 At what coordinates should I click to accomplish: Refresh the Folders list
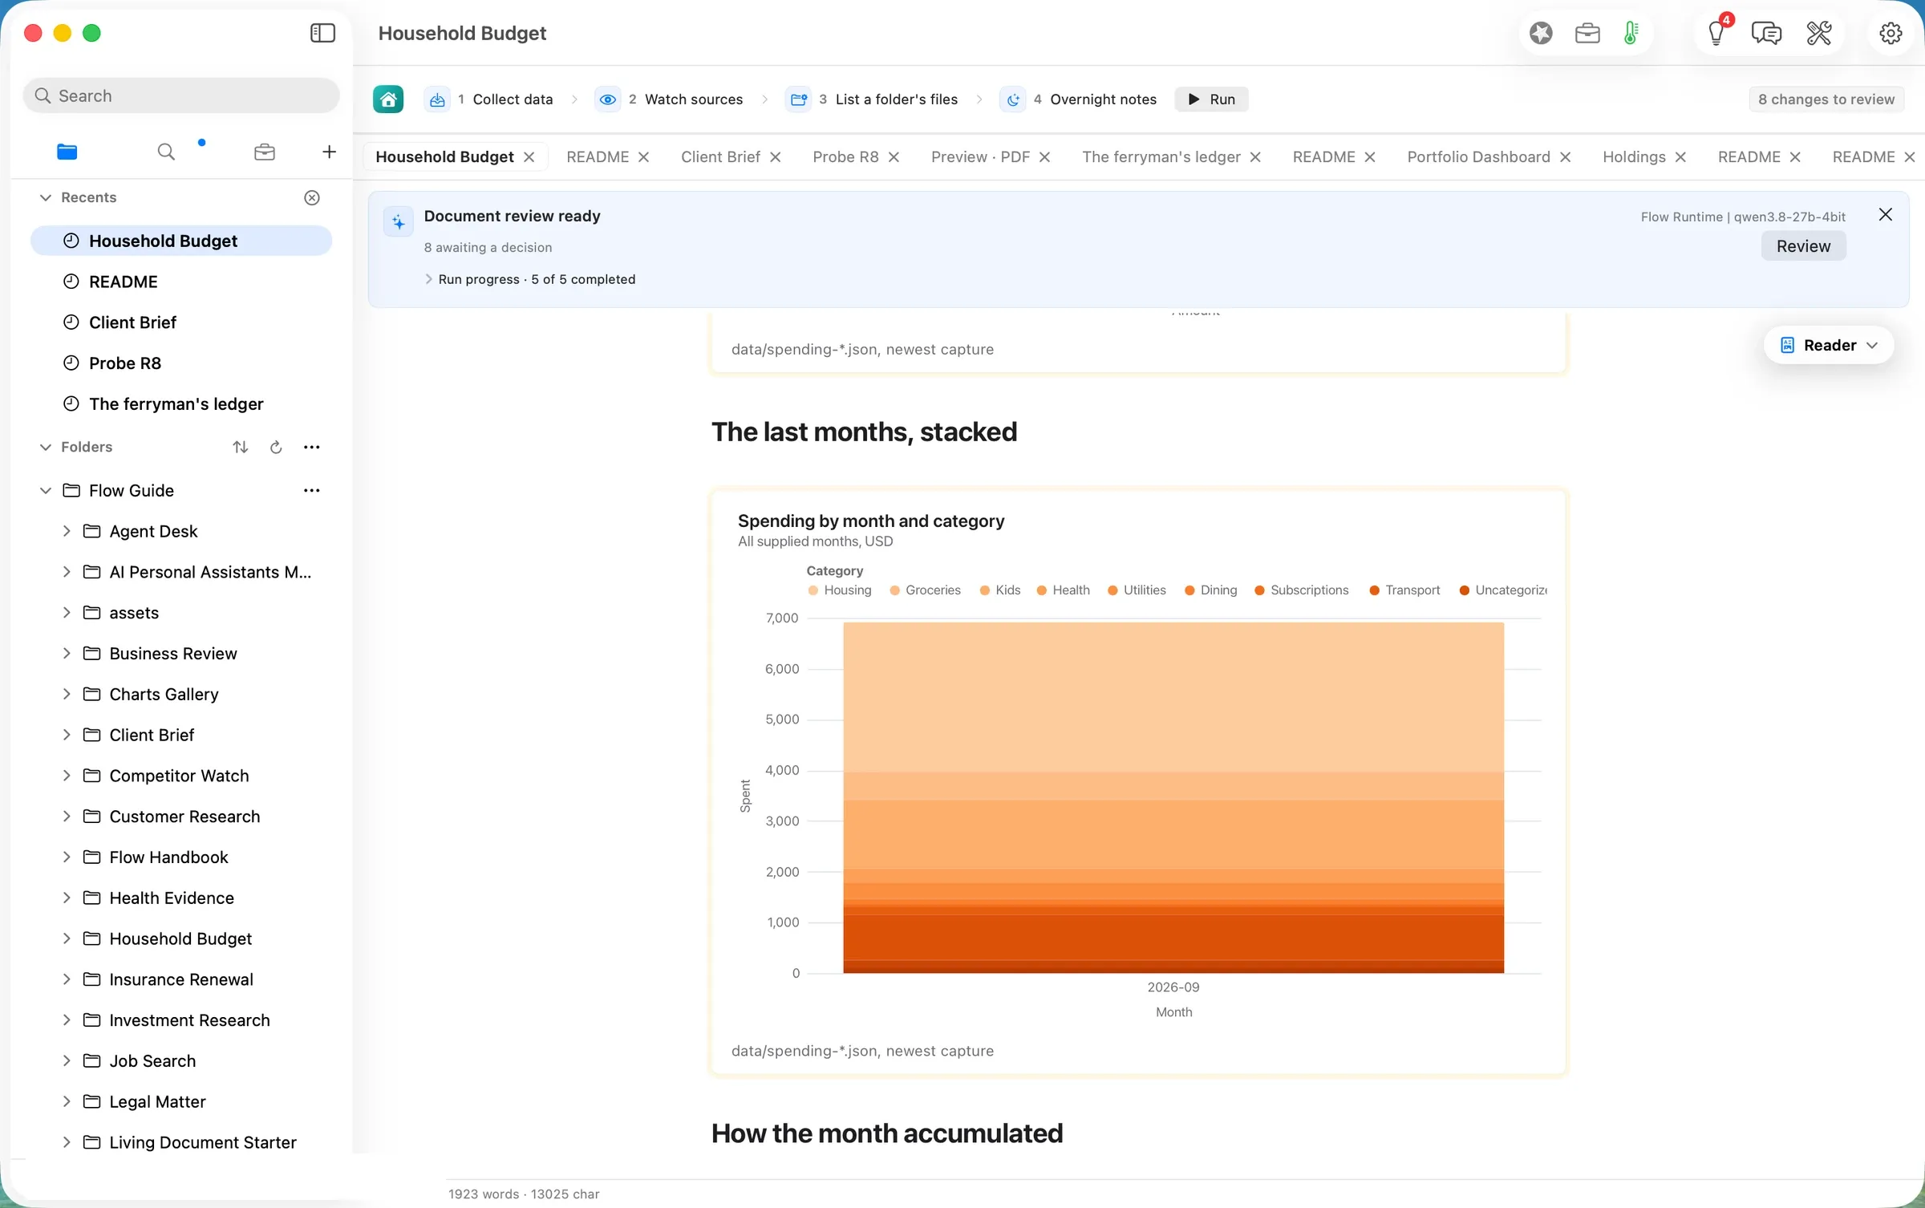pyautogui.click(x=276, y=447)
